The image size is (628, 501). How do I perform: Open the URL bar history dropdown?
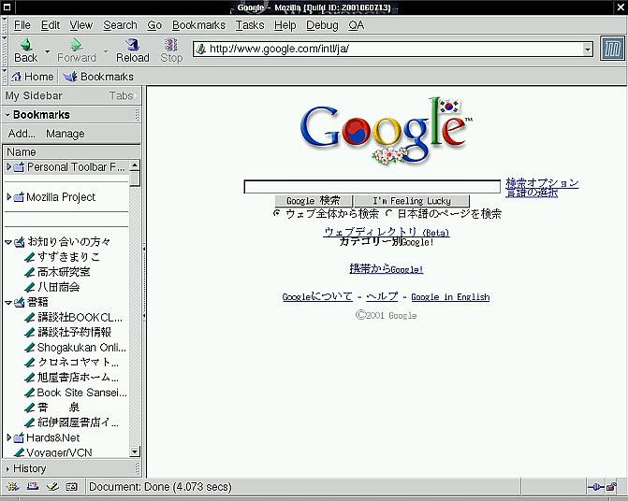pos(587,50)
